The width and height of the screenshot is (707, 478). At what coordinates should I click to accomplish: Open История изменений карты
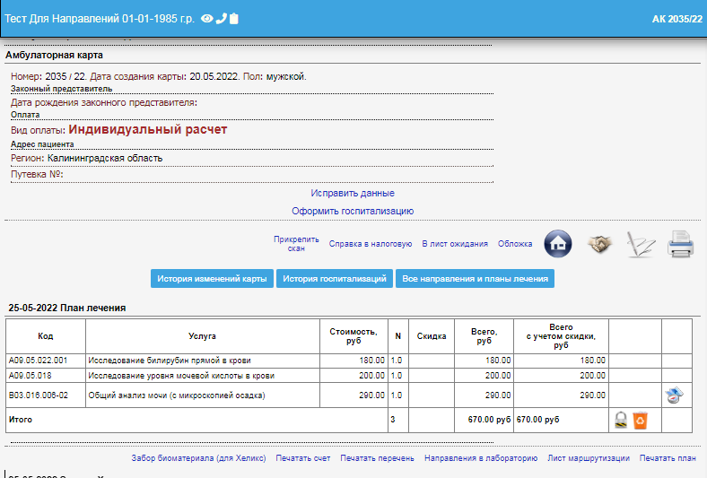(212, 279)
